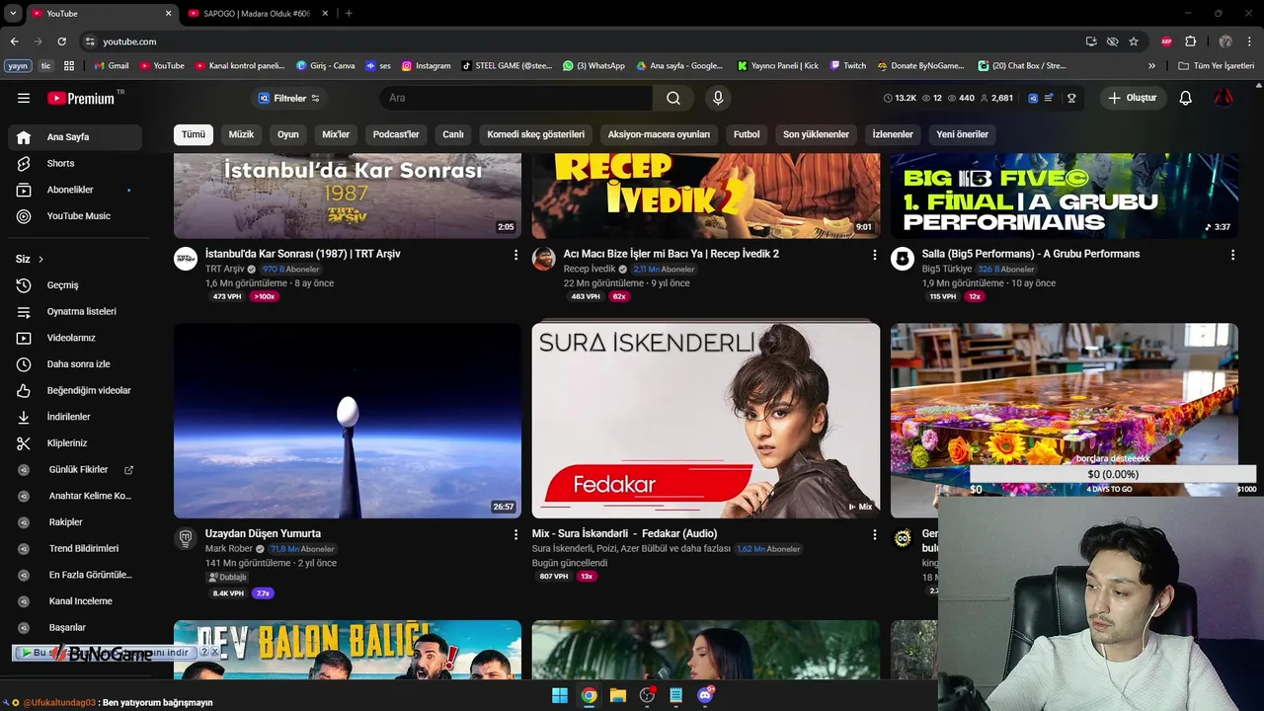Viewport: 1264px width, 711px height.
Task: Open İndirilenler in sidebar
Action: [75, 417]
